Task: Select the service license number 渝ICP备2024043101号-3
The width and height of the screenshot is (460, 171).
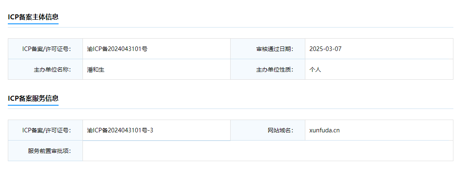Action: pos(120,130)
